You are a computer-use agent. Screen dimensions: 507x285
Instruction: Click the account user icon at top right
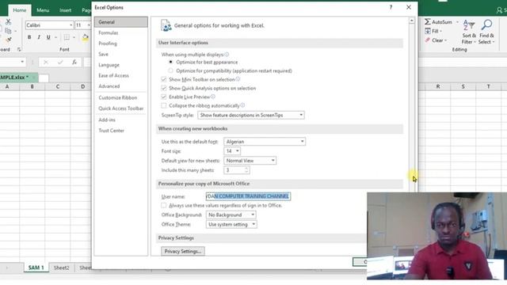500,10
